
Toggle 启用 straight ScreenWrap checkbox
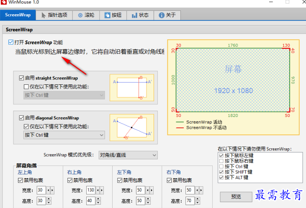coord(21,78)
